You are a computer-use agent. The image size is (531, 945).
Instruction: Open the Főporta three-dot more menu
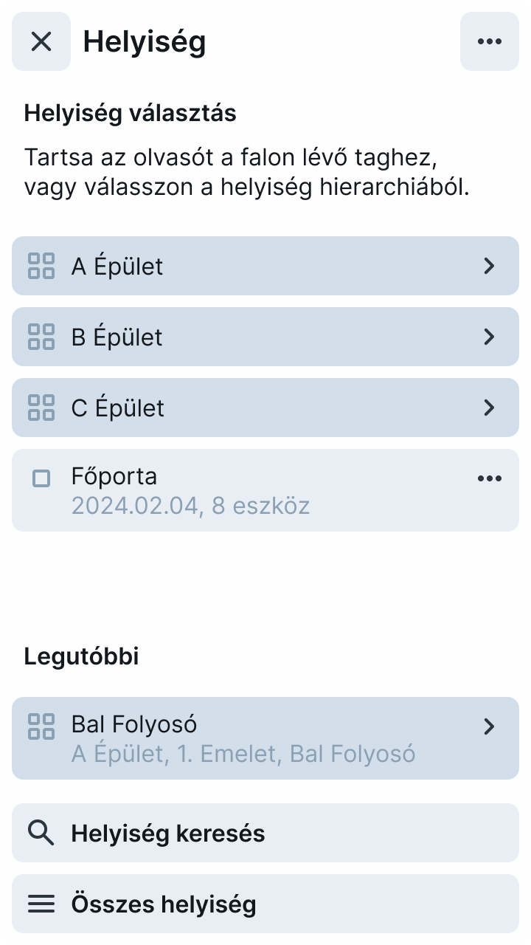490,478
